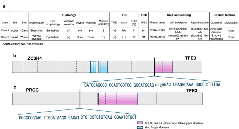
Task: Click the 'PRCC--TFE3' fusion gene cell
Action: 157,37
